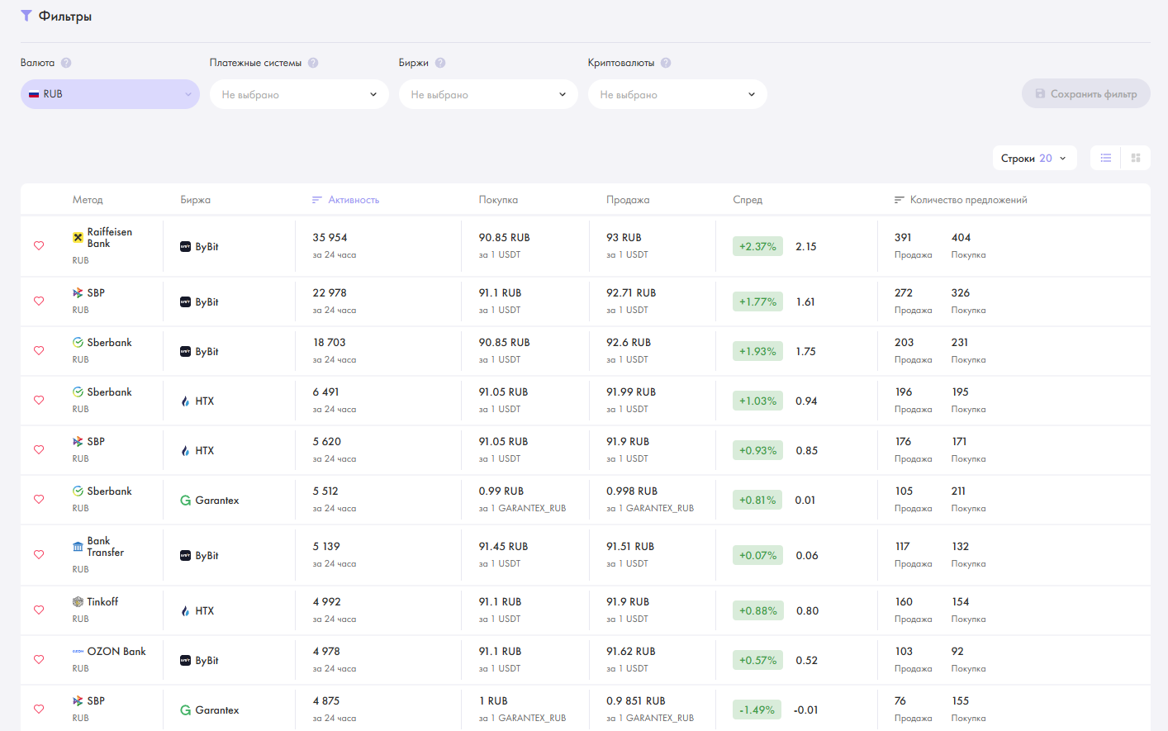Click the Метод column header
Viewport: 1168px width, 731px height.
pos(88,200)
